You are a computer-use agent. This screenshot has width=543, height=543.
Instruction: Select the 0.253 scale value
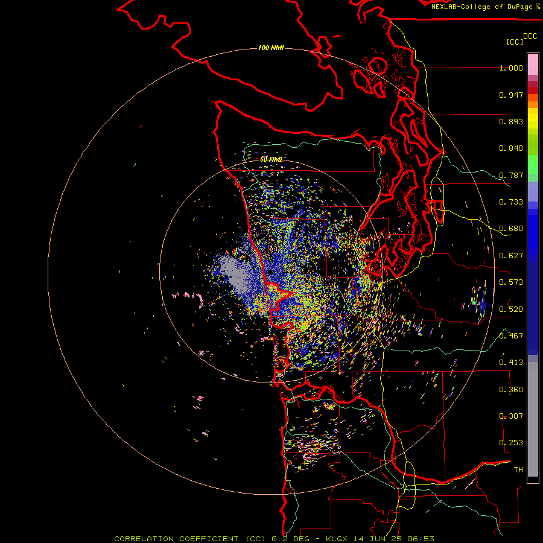pyautogui.click(x=511, y=443)
